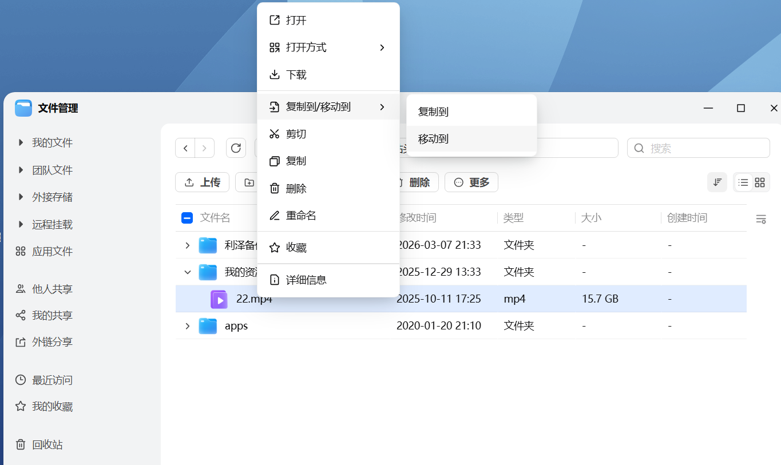Go forward with the right arrow button
Screen dimensions: 781x465
pyautogui.click(x=205, y=148)
